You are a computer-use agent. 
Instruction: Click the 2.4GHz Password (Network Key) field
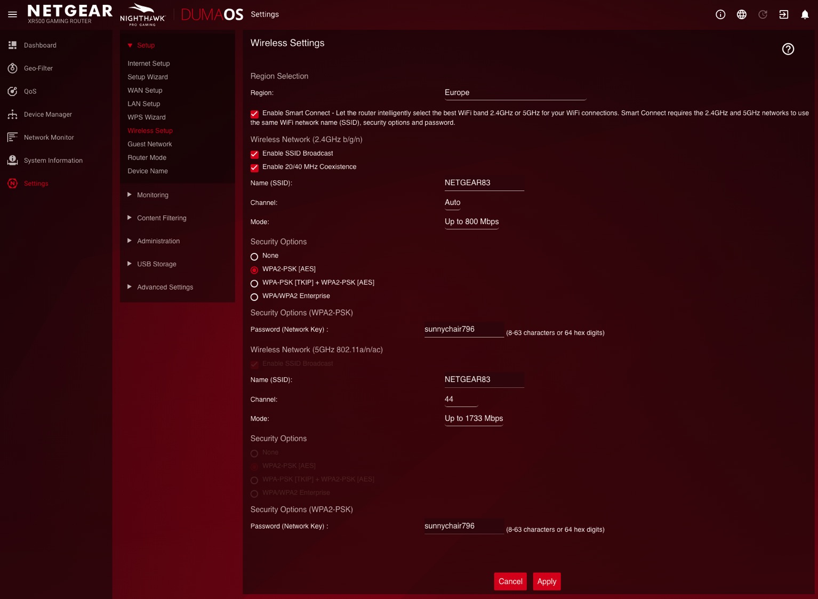coord(464,330)
